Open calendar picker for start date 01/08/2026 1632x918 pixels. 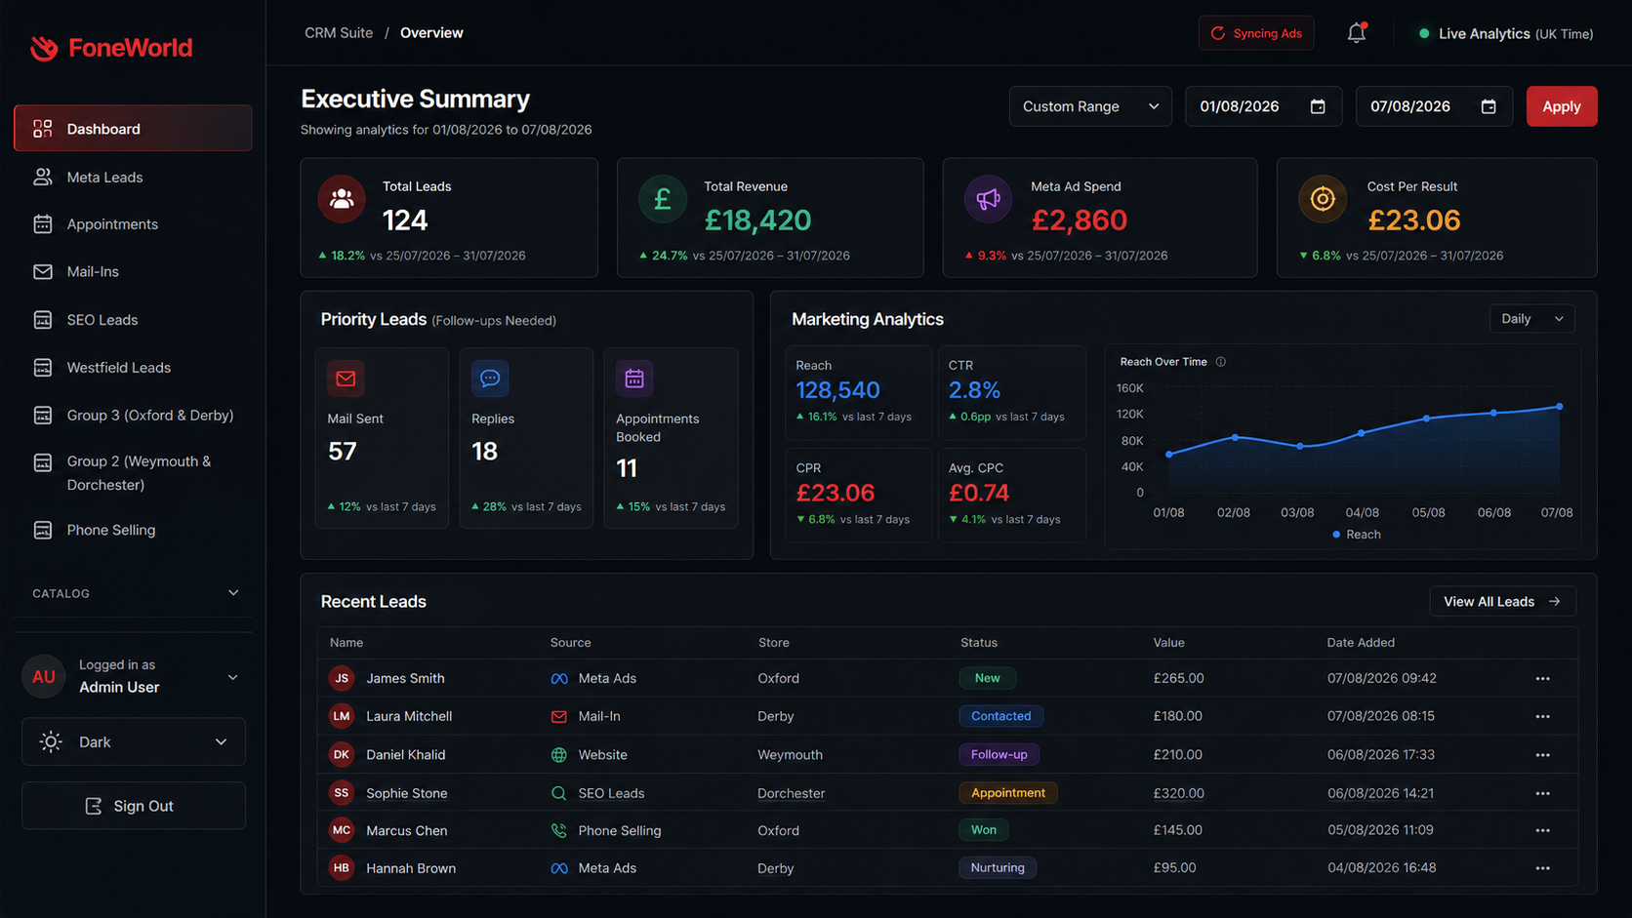coord(1318,106)
